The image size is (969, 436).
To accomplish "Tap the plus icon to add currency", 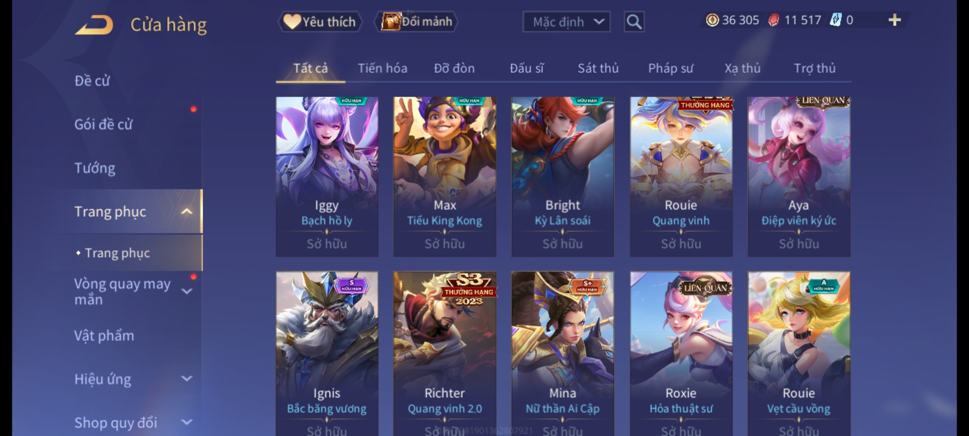I will coord(895,20).
